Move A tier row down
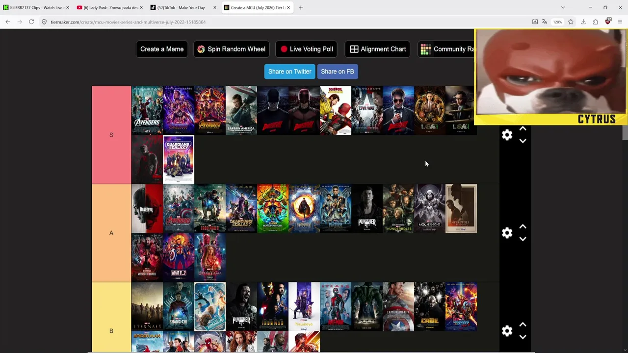Screen dimensions: 628x353 (x=523, y=239)
